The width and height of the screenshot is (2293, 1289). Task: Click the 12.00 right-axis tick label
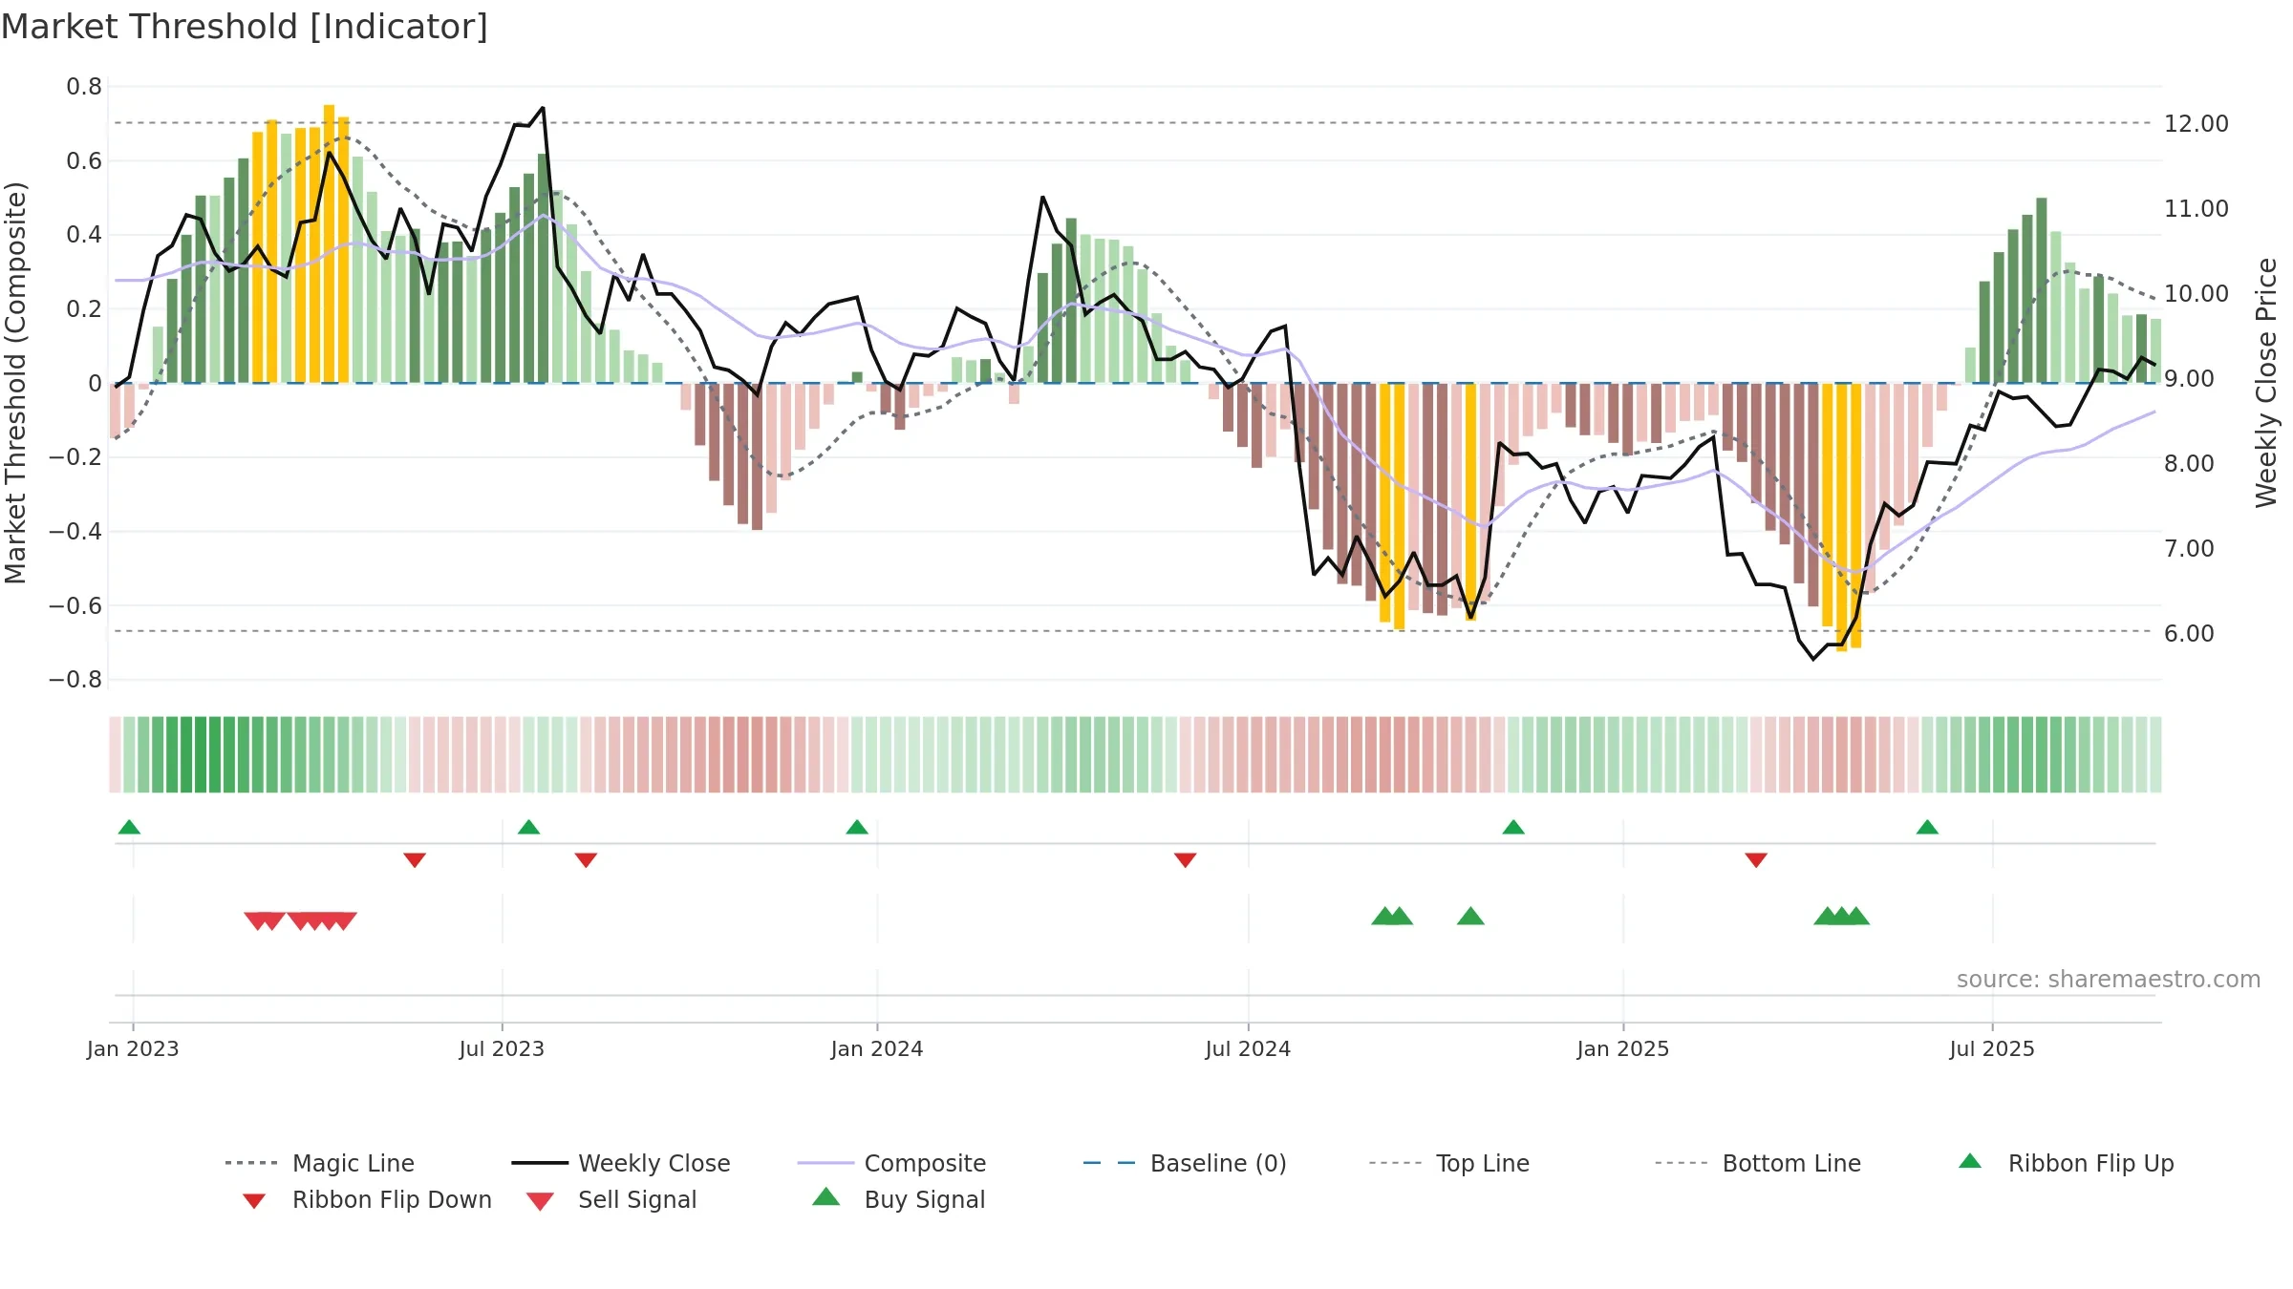tap(2197, 123)
